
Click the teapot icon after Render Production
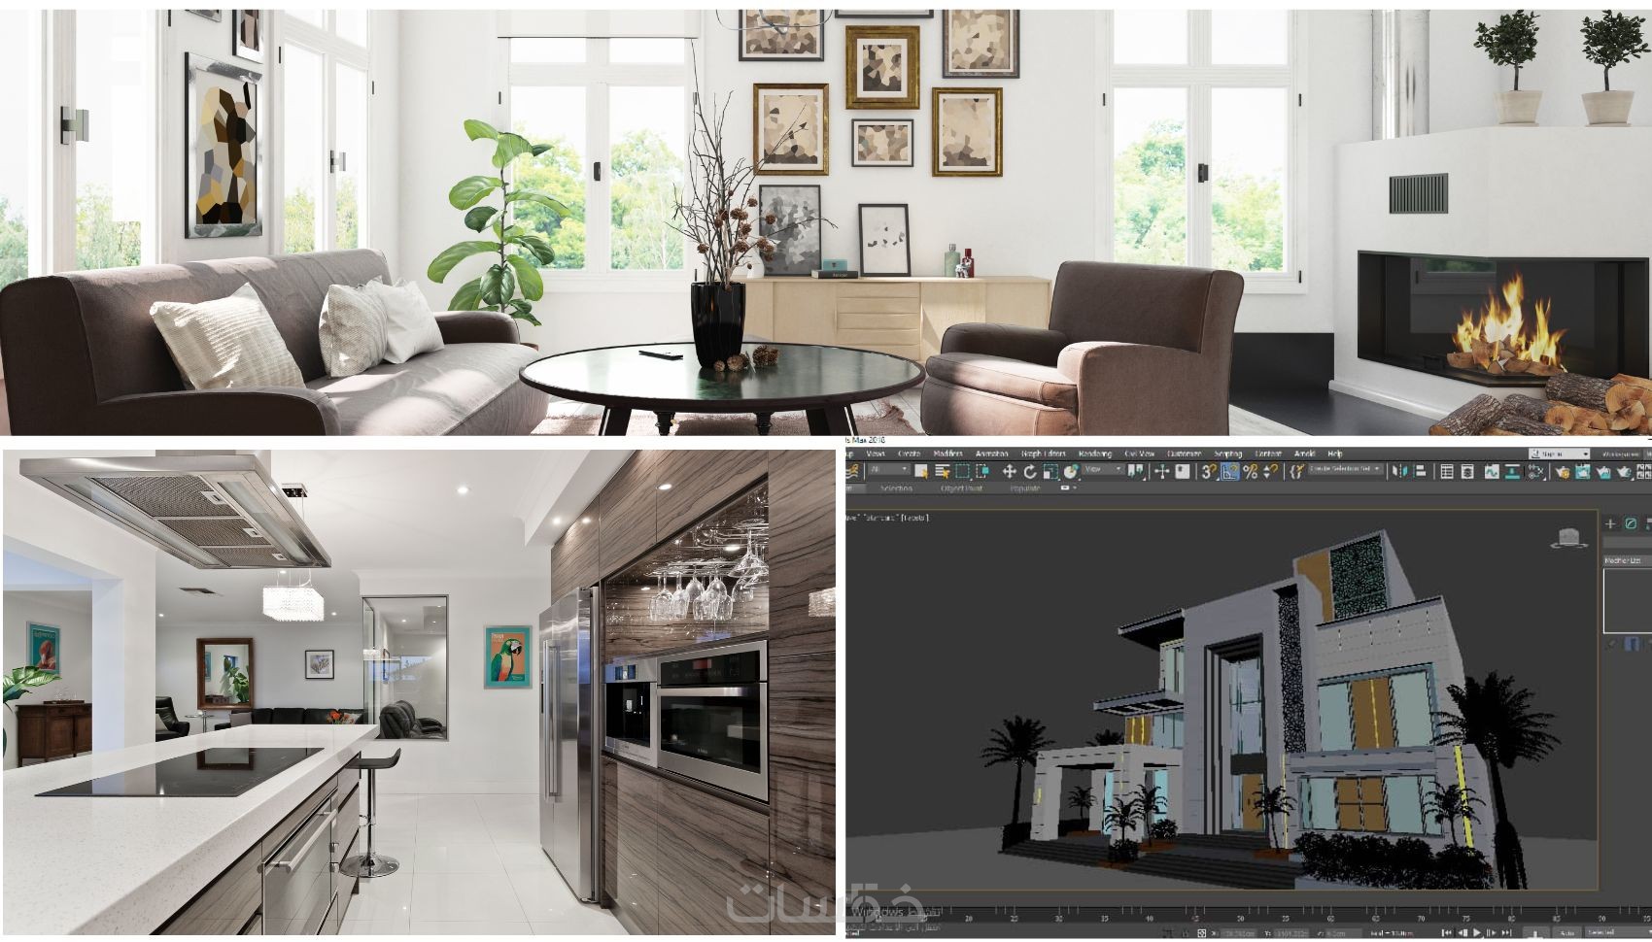coord(1624,471)
